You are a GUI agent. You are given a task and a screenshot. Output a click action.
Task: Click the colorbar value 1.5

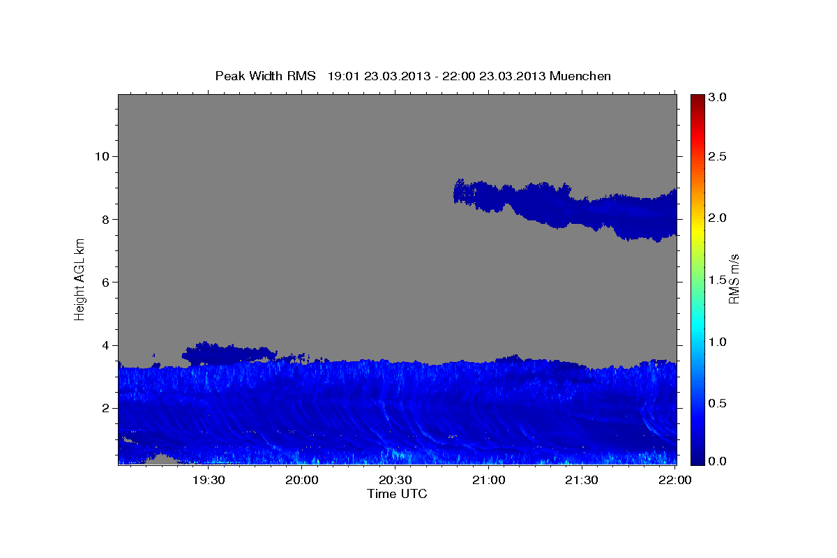click(x=718, y=280)
